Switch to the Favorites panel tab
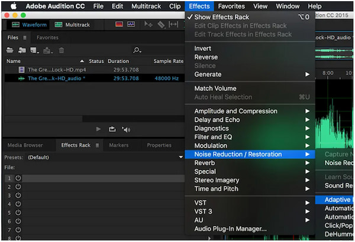The image size is (355, 242). pyautogui.click(x=47, y=38)
